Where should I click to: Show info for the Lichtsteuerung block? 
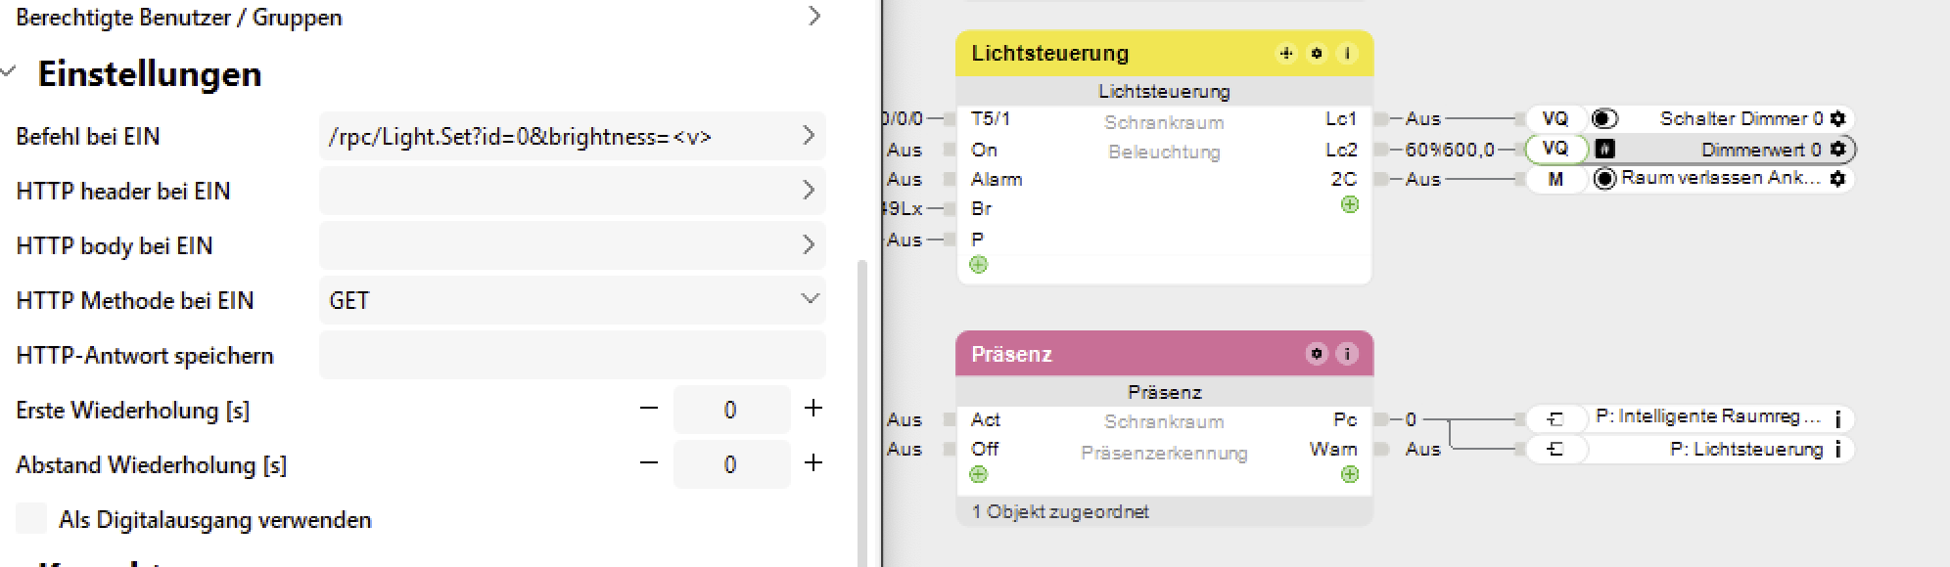[x=1347, y=54]
